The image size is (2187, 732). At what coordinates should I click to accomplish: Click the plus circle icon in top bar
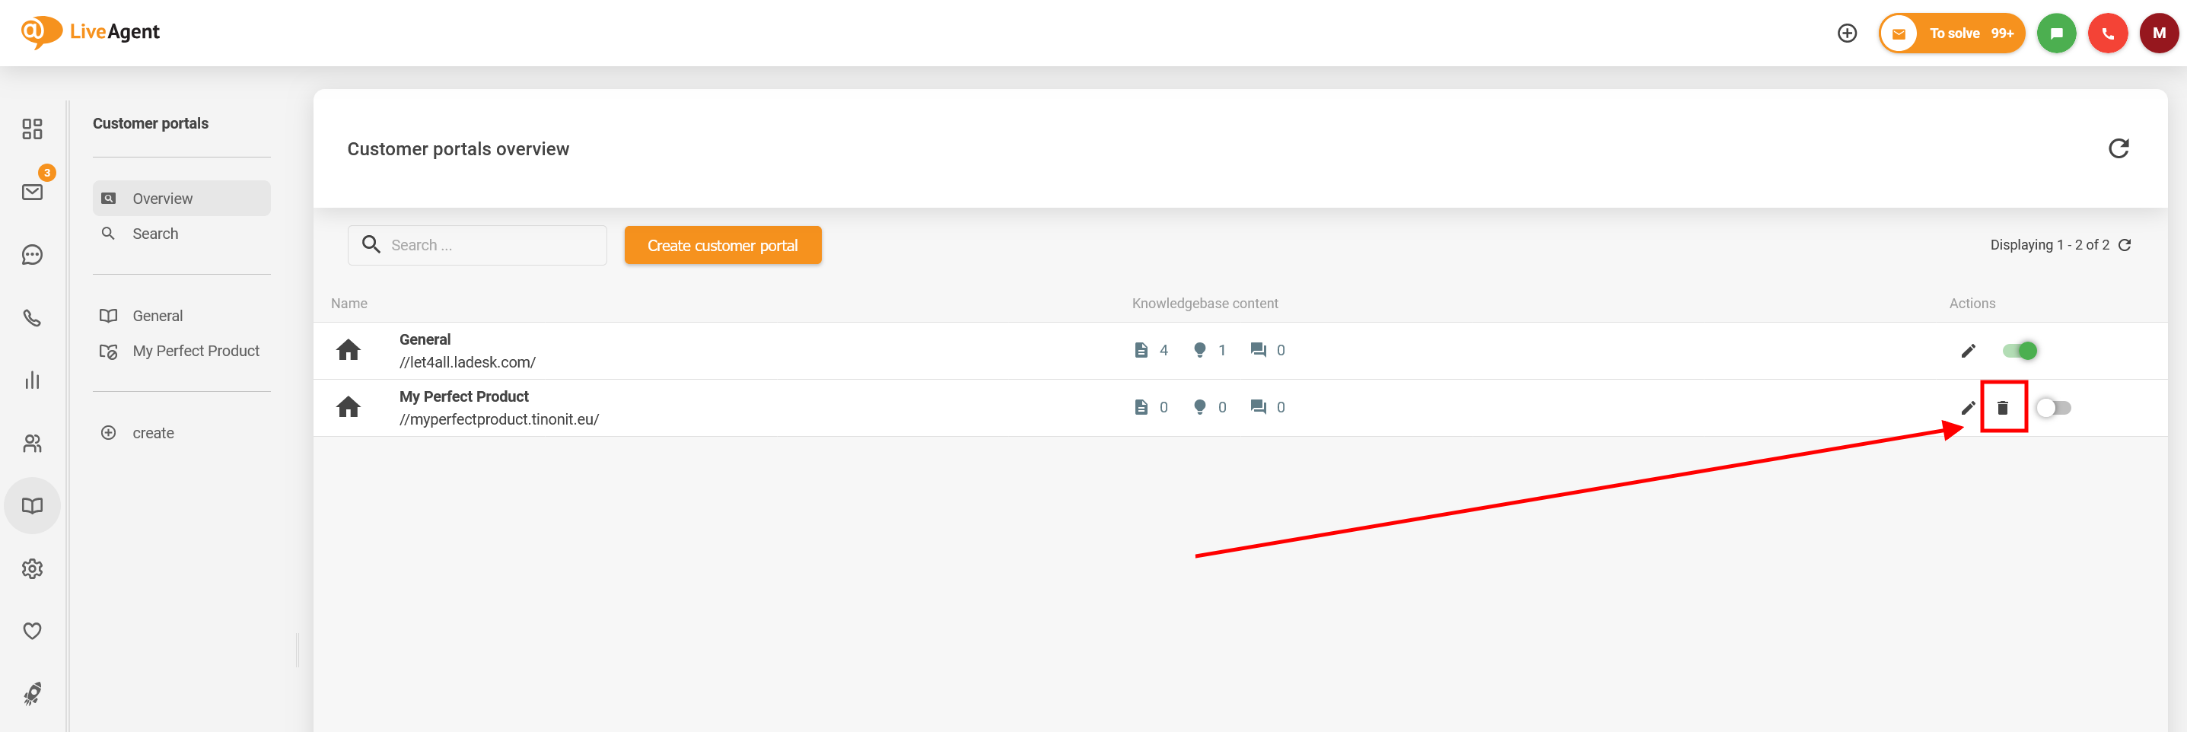pyautogui.click(x=1847, y=33)
